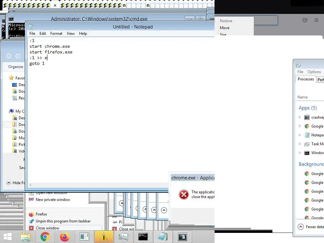Open Task Manager's Options menu
Viewport: 324px width, 243px height.
314,72
